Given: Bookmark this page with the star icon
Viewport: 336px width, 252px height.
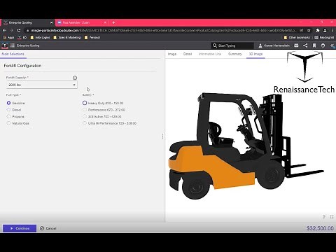Looking at the screenshot, I should point(309,30).
